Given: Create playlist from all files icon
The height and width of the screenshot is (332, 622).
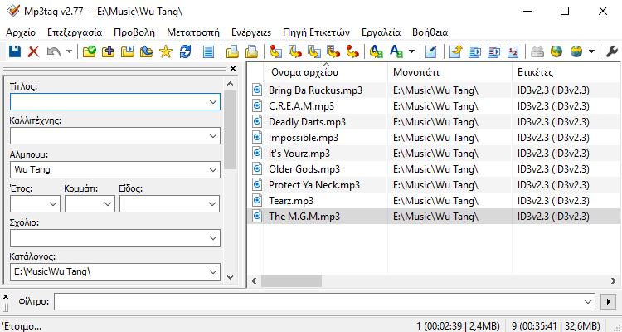Looking at the screenshot, I should click(475, 51).
